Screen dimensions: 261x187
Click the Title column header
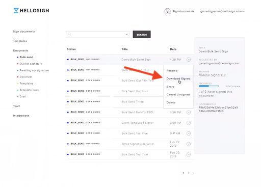(x=124, y=49)
